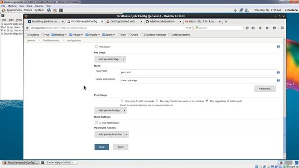
Task: Open the Hadoop bookmarks folder
Action: coord(59,35)
